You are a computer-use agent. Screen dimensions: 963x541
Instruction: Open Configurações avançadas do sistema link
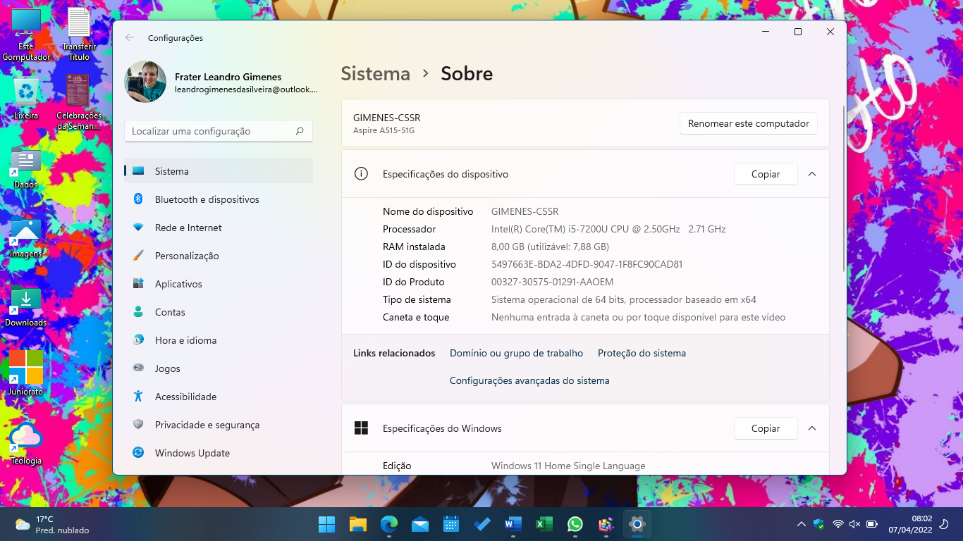click(529, 380)
